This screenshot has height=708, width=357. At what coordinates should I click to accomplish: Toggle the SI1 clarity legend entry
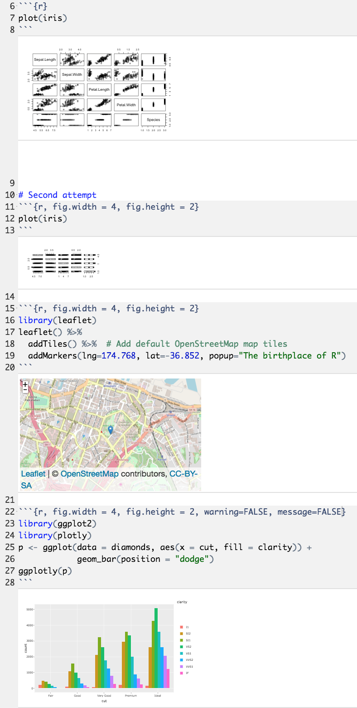pos(184,640)
